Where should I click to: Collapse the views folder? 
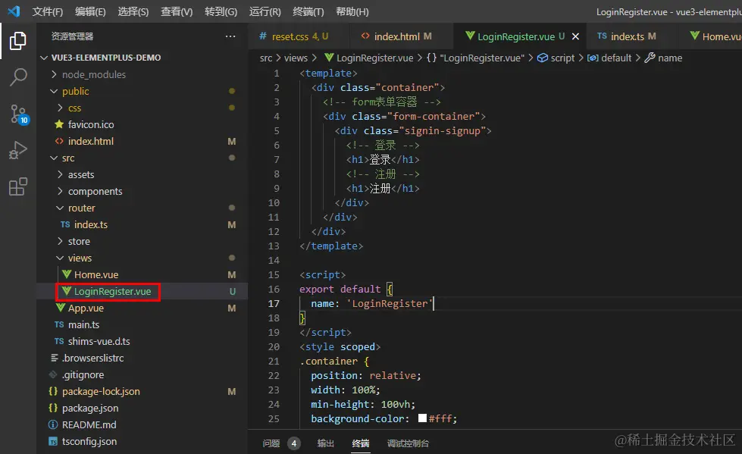coord(60,258)
